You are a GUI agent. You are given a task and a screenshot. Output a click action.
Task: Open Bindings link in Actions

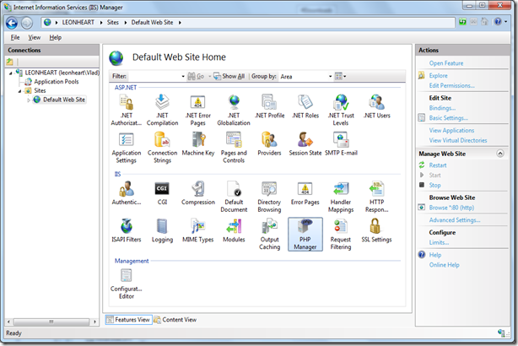(442, 108)
